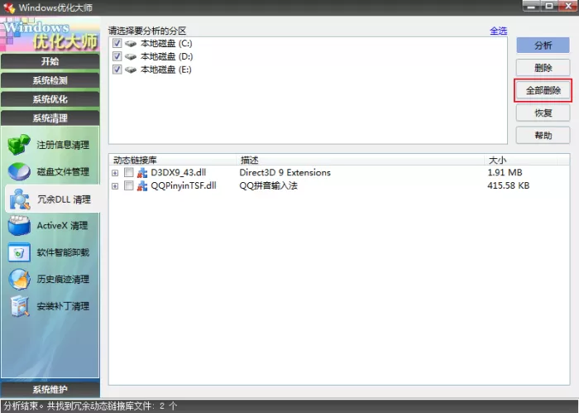
Task: Click the 全选 link
Action: tap(499, 31)
